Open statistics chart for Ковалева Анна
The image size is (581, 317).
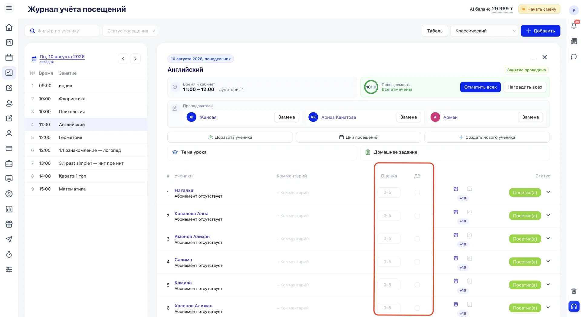[470, 212]
